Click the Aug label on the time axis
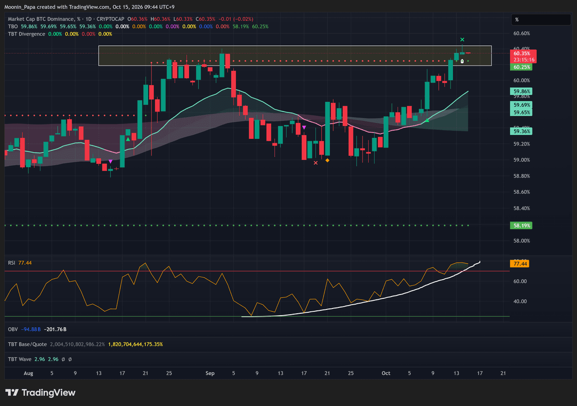This screenshot has height=406, width=577. click(28, 373)
